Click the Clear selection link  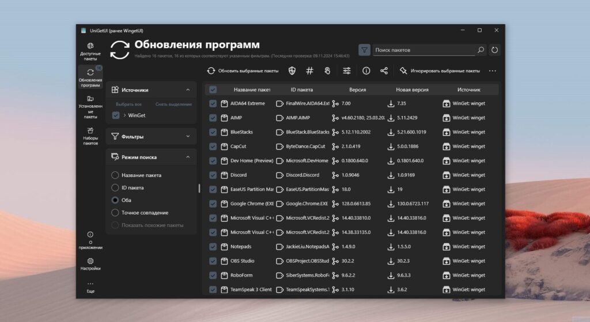coord(173,104)
